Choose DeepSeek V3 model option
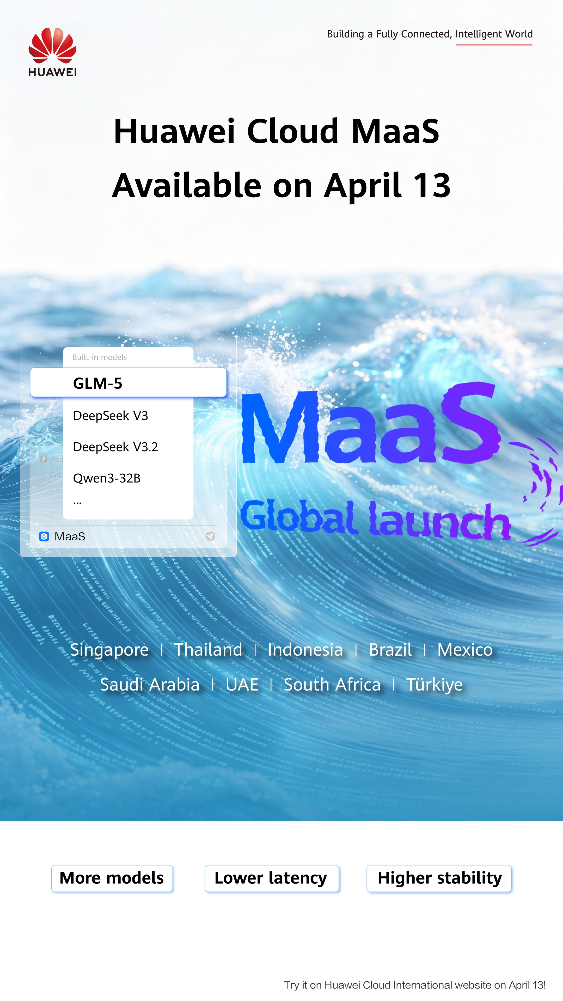 click(x=111, y=416)
